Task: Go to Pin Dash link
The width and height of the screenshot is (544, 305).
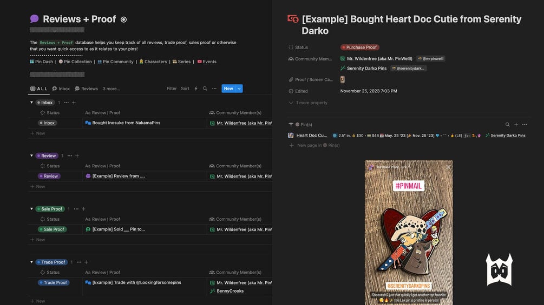Action: click(41, 62)
